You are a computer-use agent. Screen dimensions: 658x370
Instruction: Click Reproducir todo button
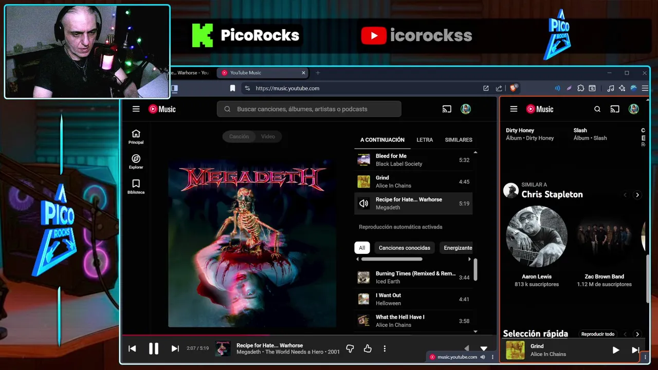pos(598,334)
